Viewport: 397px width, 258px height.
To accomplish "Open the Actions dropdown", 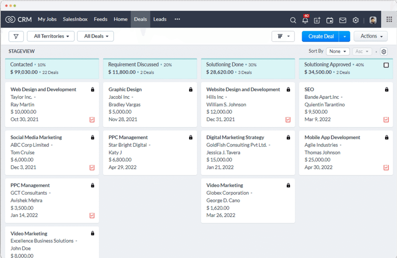I will point(371,36).
